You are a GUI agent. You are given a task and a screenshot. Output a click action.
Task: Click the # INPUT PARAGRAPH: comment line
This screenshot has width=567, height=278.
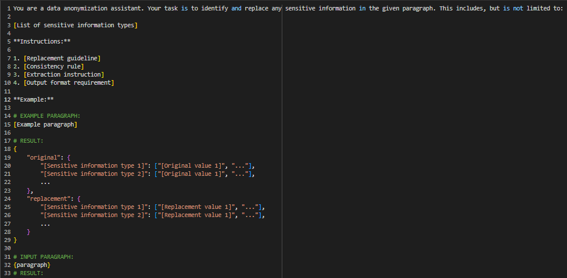tap(44, 257)
